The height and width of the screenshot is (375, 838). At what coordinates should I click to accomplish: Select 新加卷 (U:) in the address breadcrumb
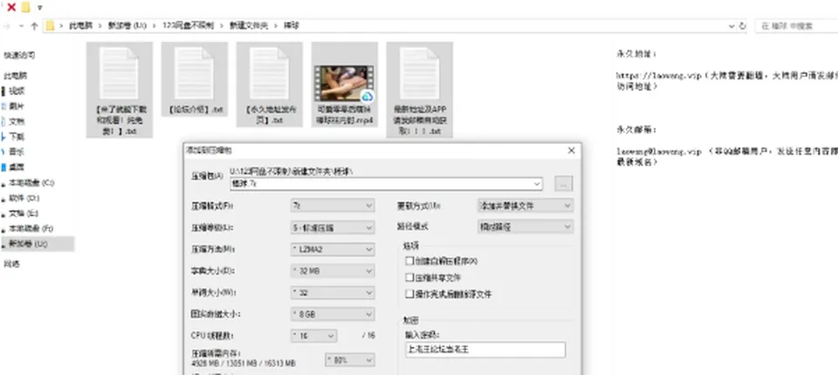[x=127, y=25]
